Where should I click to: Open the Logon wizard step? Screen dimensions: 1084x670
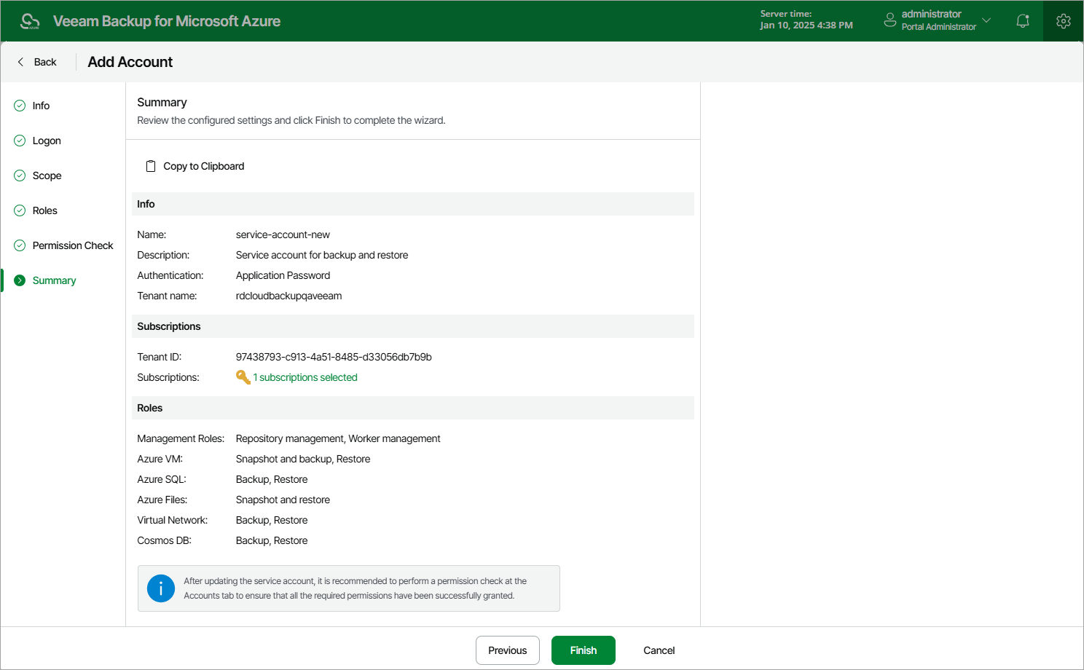47,141
